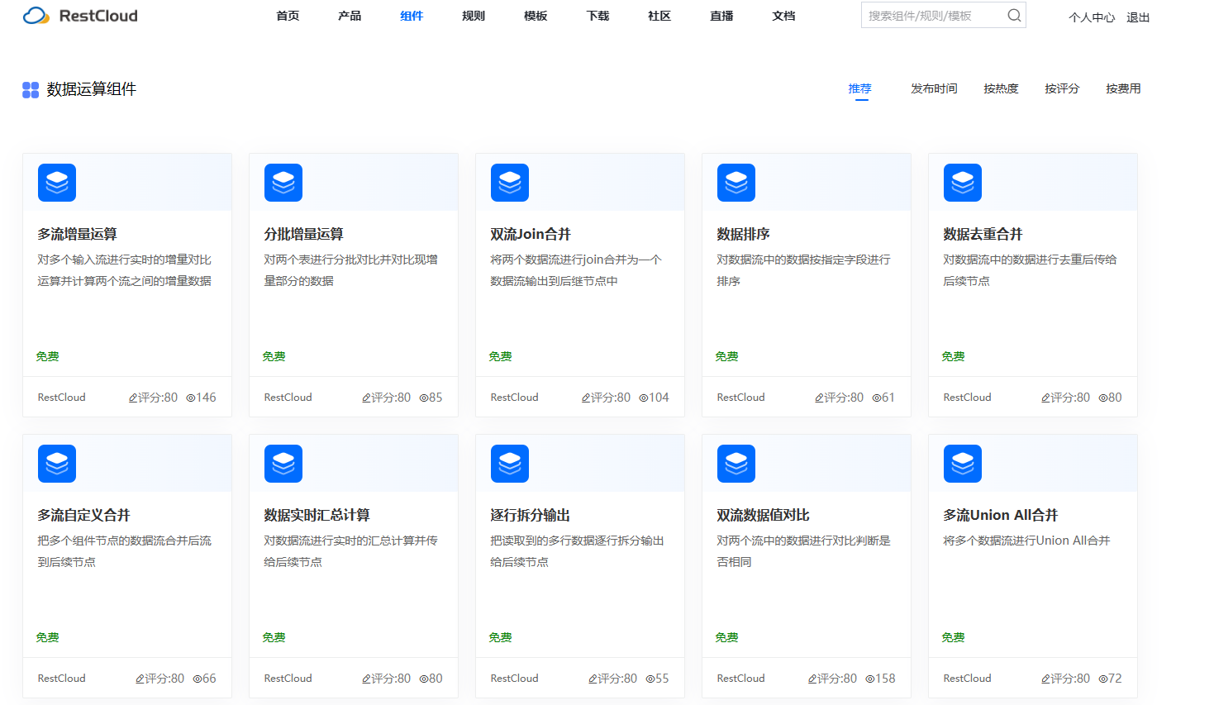
Task: Open the 多流自定义合并 card title
Action: tap(83, 516)
